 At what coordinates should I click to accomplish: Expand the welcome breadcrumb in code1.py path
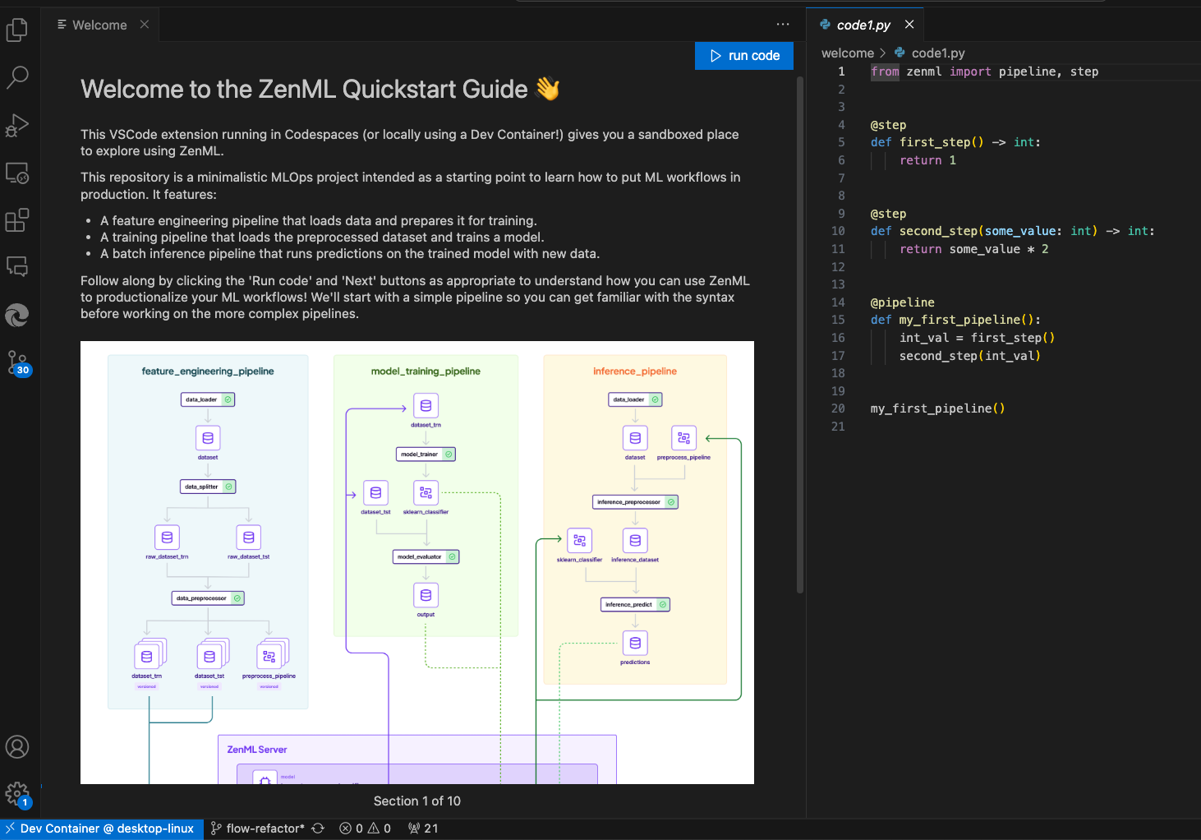(x=847, y=53)
